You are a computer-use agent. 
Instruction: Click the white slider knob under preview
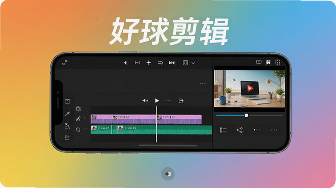pyautogui.click(x=247, y=116)
